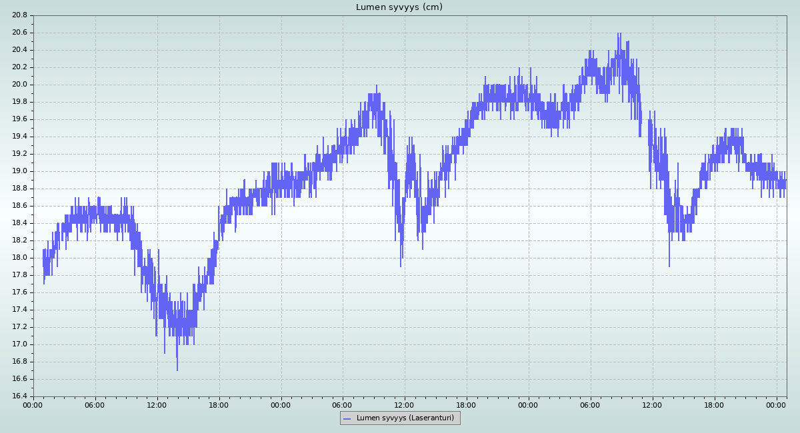Click the blue line swatch in legend
Screen dimensions: 800x433
point(347,418)
